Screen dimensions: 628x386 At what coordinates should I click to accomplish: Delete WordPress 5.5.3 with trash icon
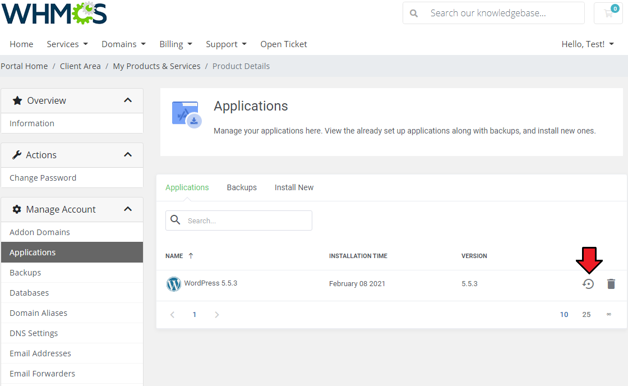(x=611, y=284)
